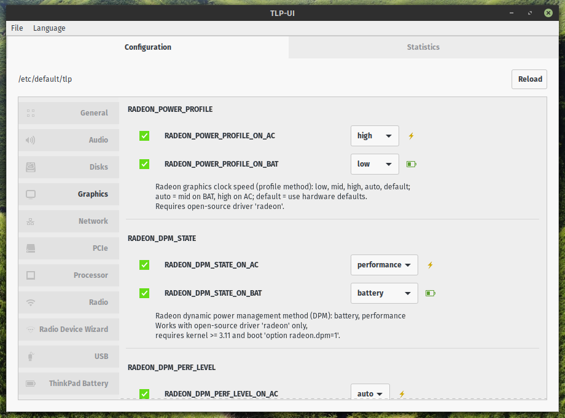Select the General category
The image size is (565, 418).
(69, 113)
